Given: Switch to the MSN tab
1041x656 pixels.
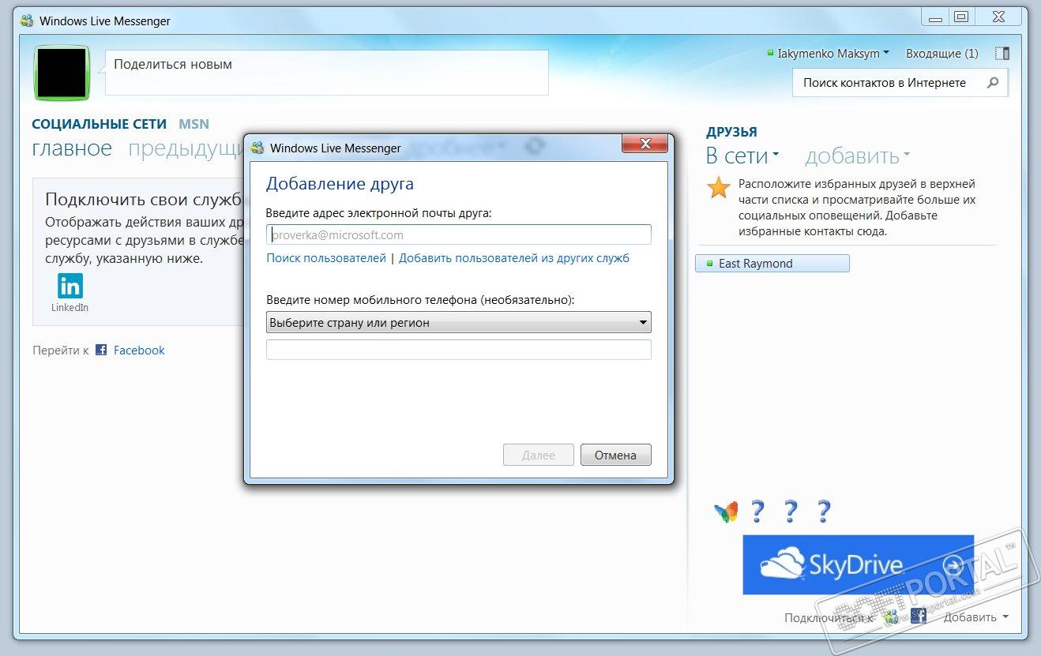Looking at the screenshot, I should pyautogui.click(x=194, y=124).
